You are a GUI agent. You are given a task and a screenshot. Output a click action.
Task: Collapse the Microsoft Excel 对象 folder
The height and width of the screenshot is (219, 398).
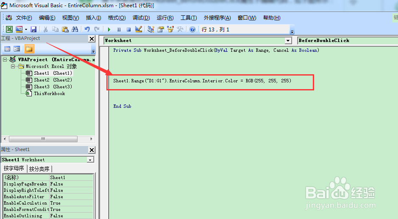coord(13,66)
